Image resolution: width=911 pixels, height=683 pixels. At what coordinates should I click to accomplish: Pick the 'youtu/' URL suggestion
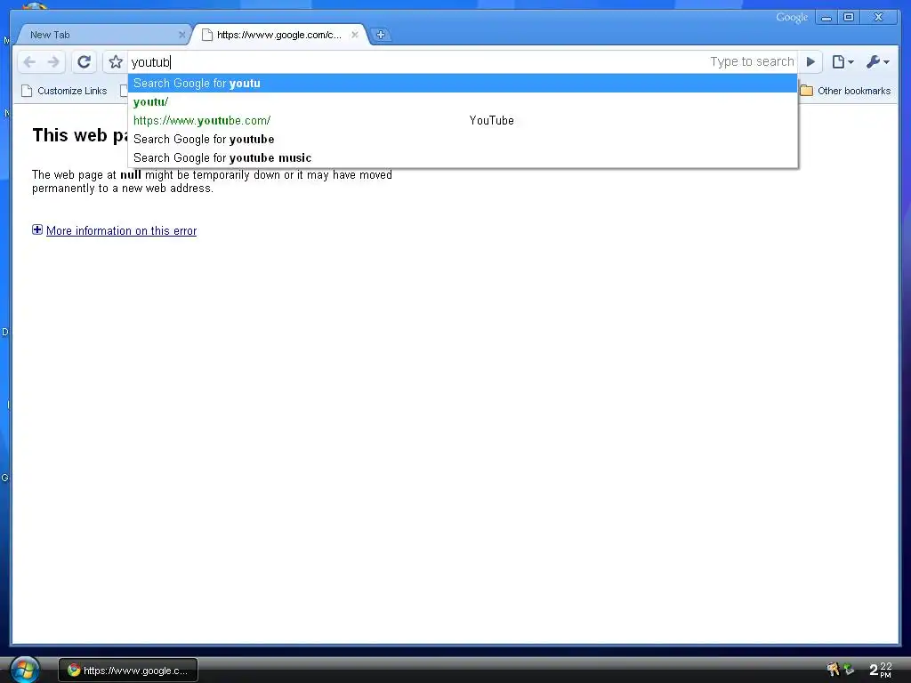coord(463,101)
